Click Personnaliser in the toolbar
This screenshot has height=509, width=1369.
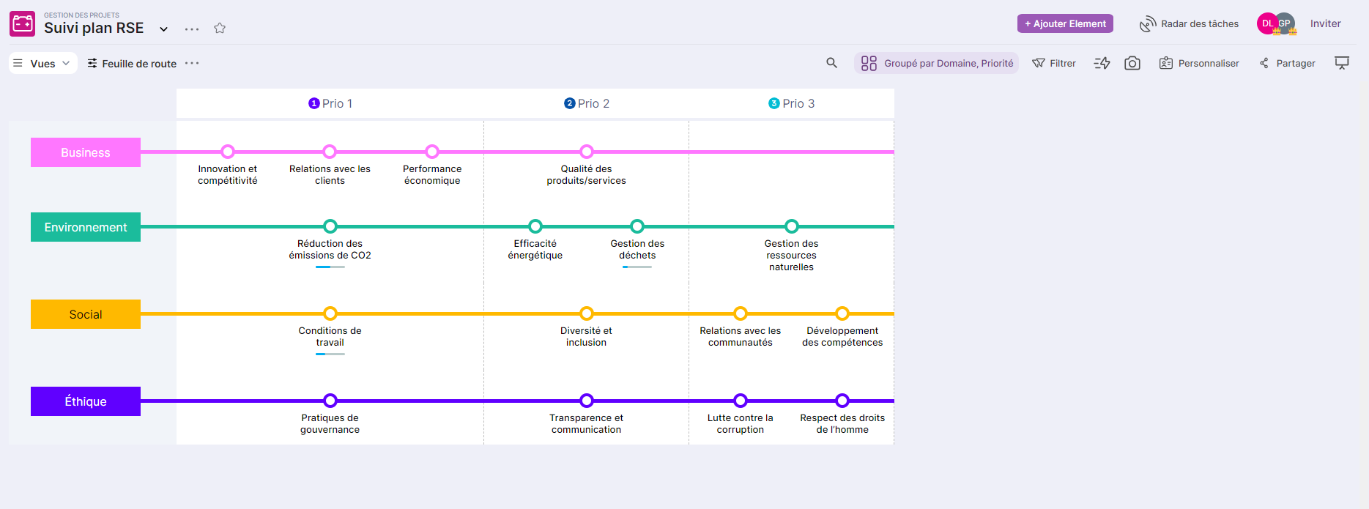point(1199,64)
